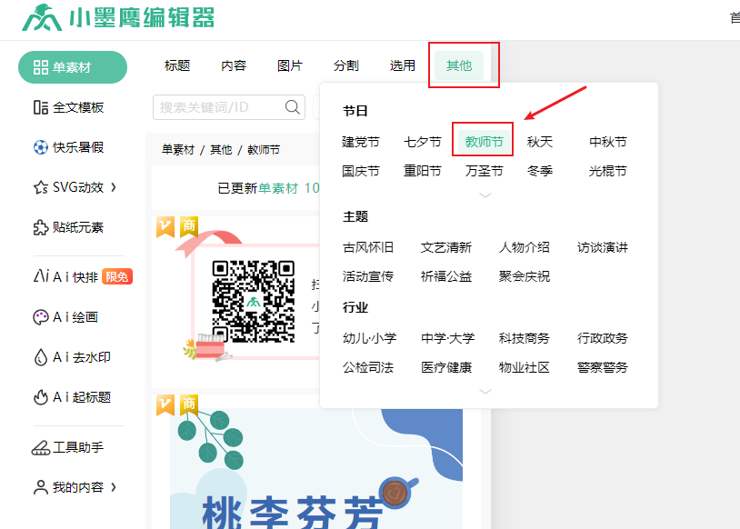
Task: Click the SVG动效 star icon
Action: coord(41,187)
